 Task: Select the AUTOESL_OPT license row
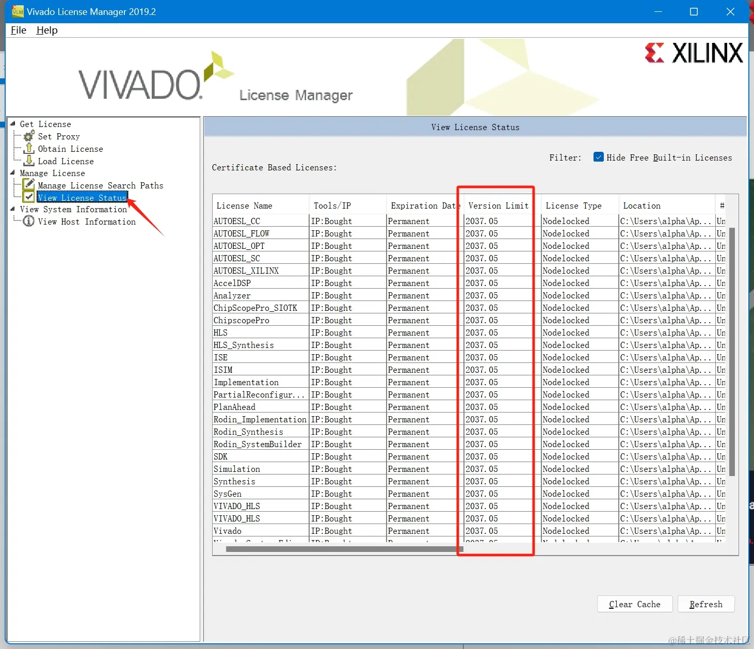point(469,246)
